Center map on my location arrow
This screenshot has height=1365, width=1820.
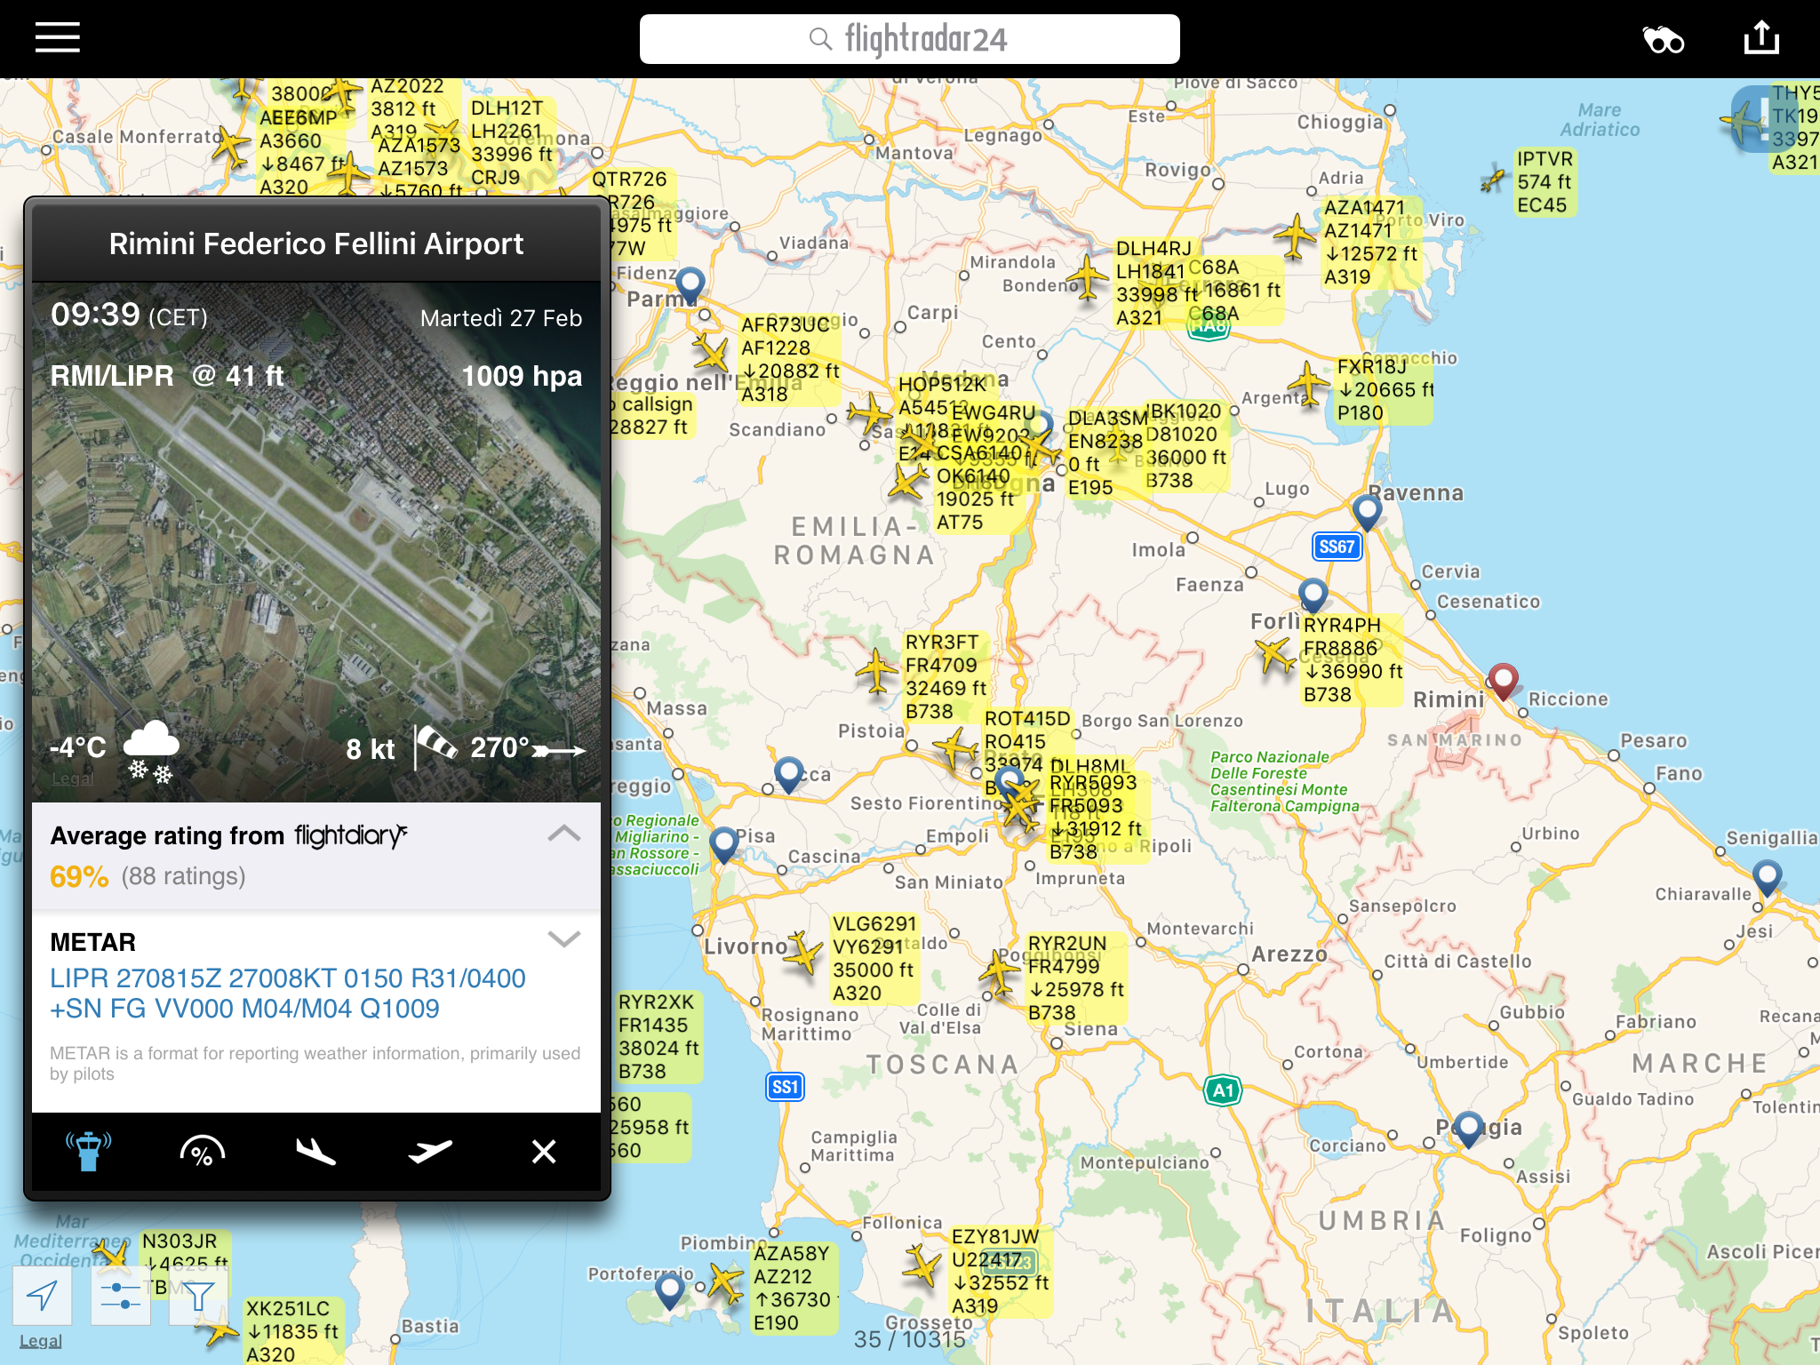[x=42, y=1296]
